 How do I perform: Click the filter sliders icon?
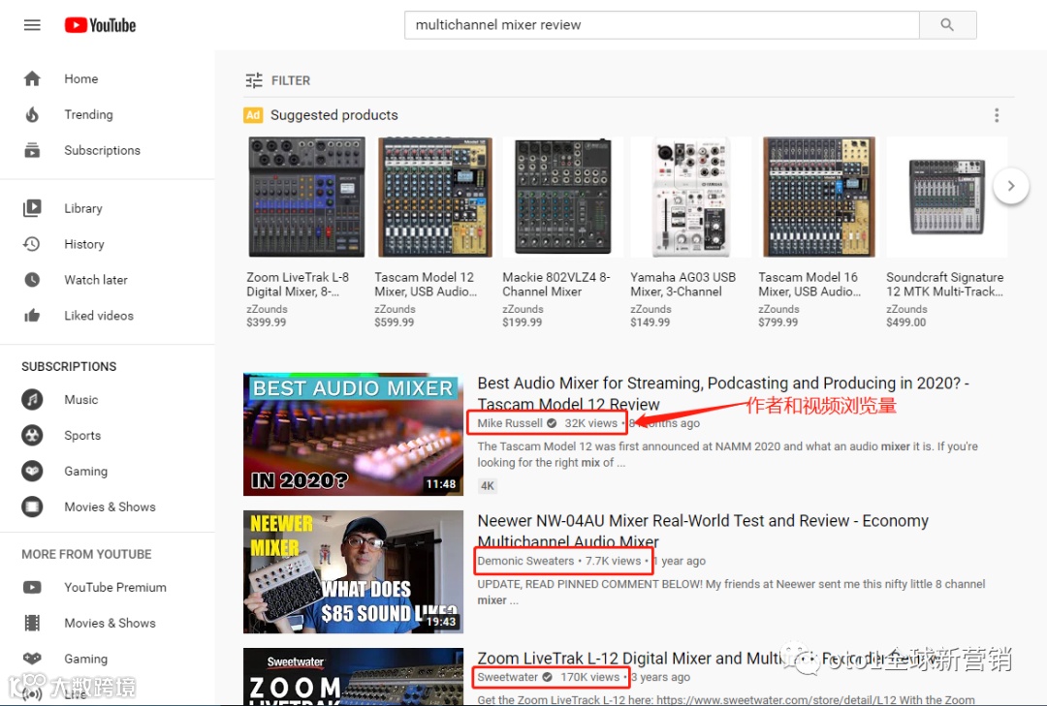(x=254, y=80)
